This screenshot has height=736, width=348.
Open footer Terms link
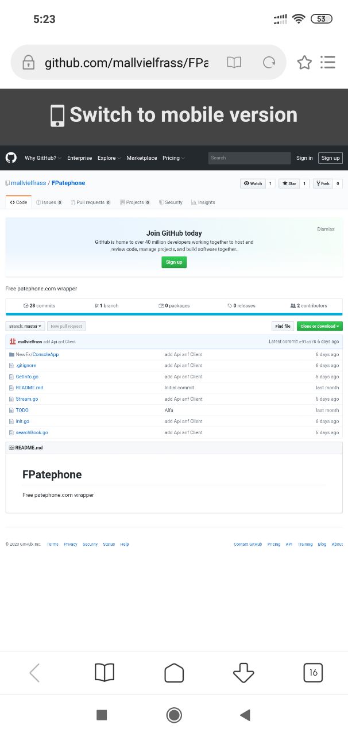pos(53,544)
